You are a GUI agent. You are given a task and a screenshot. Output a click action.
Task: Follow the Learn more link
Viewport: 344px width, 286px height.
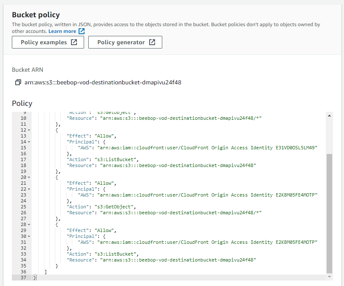62,31
